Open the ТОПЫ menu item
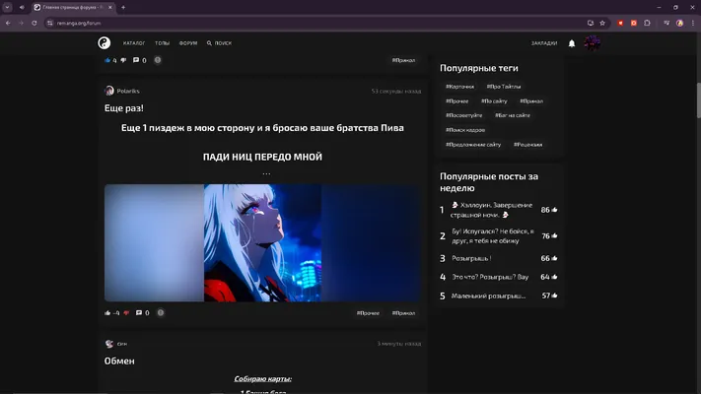The image size is (701, 394). pos(162,43)
